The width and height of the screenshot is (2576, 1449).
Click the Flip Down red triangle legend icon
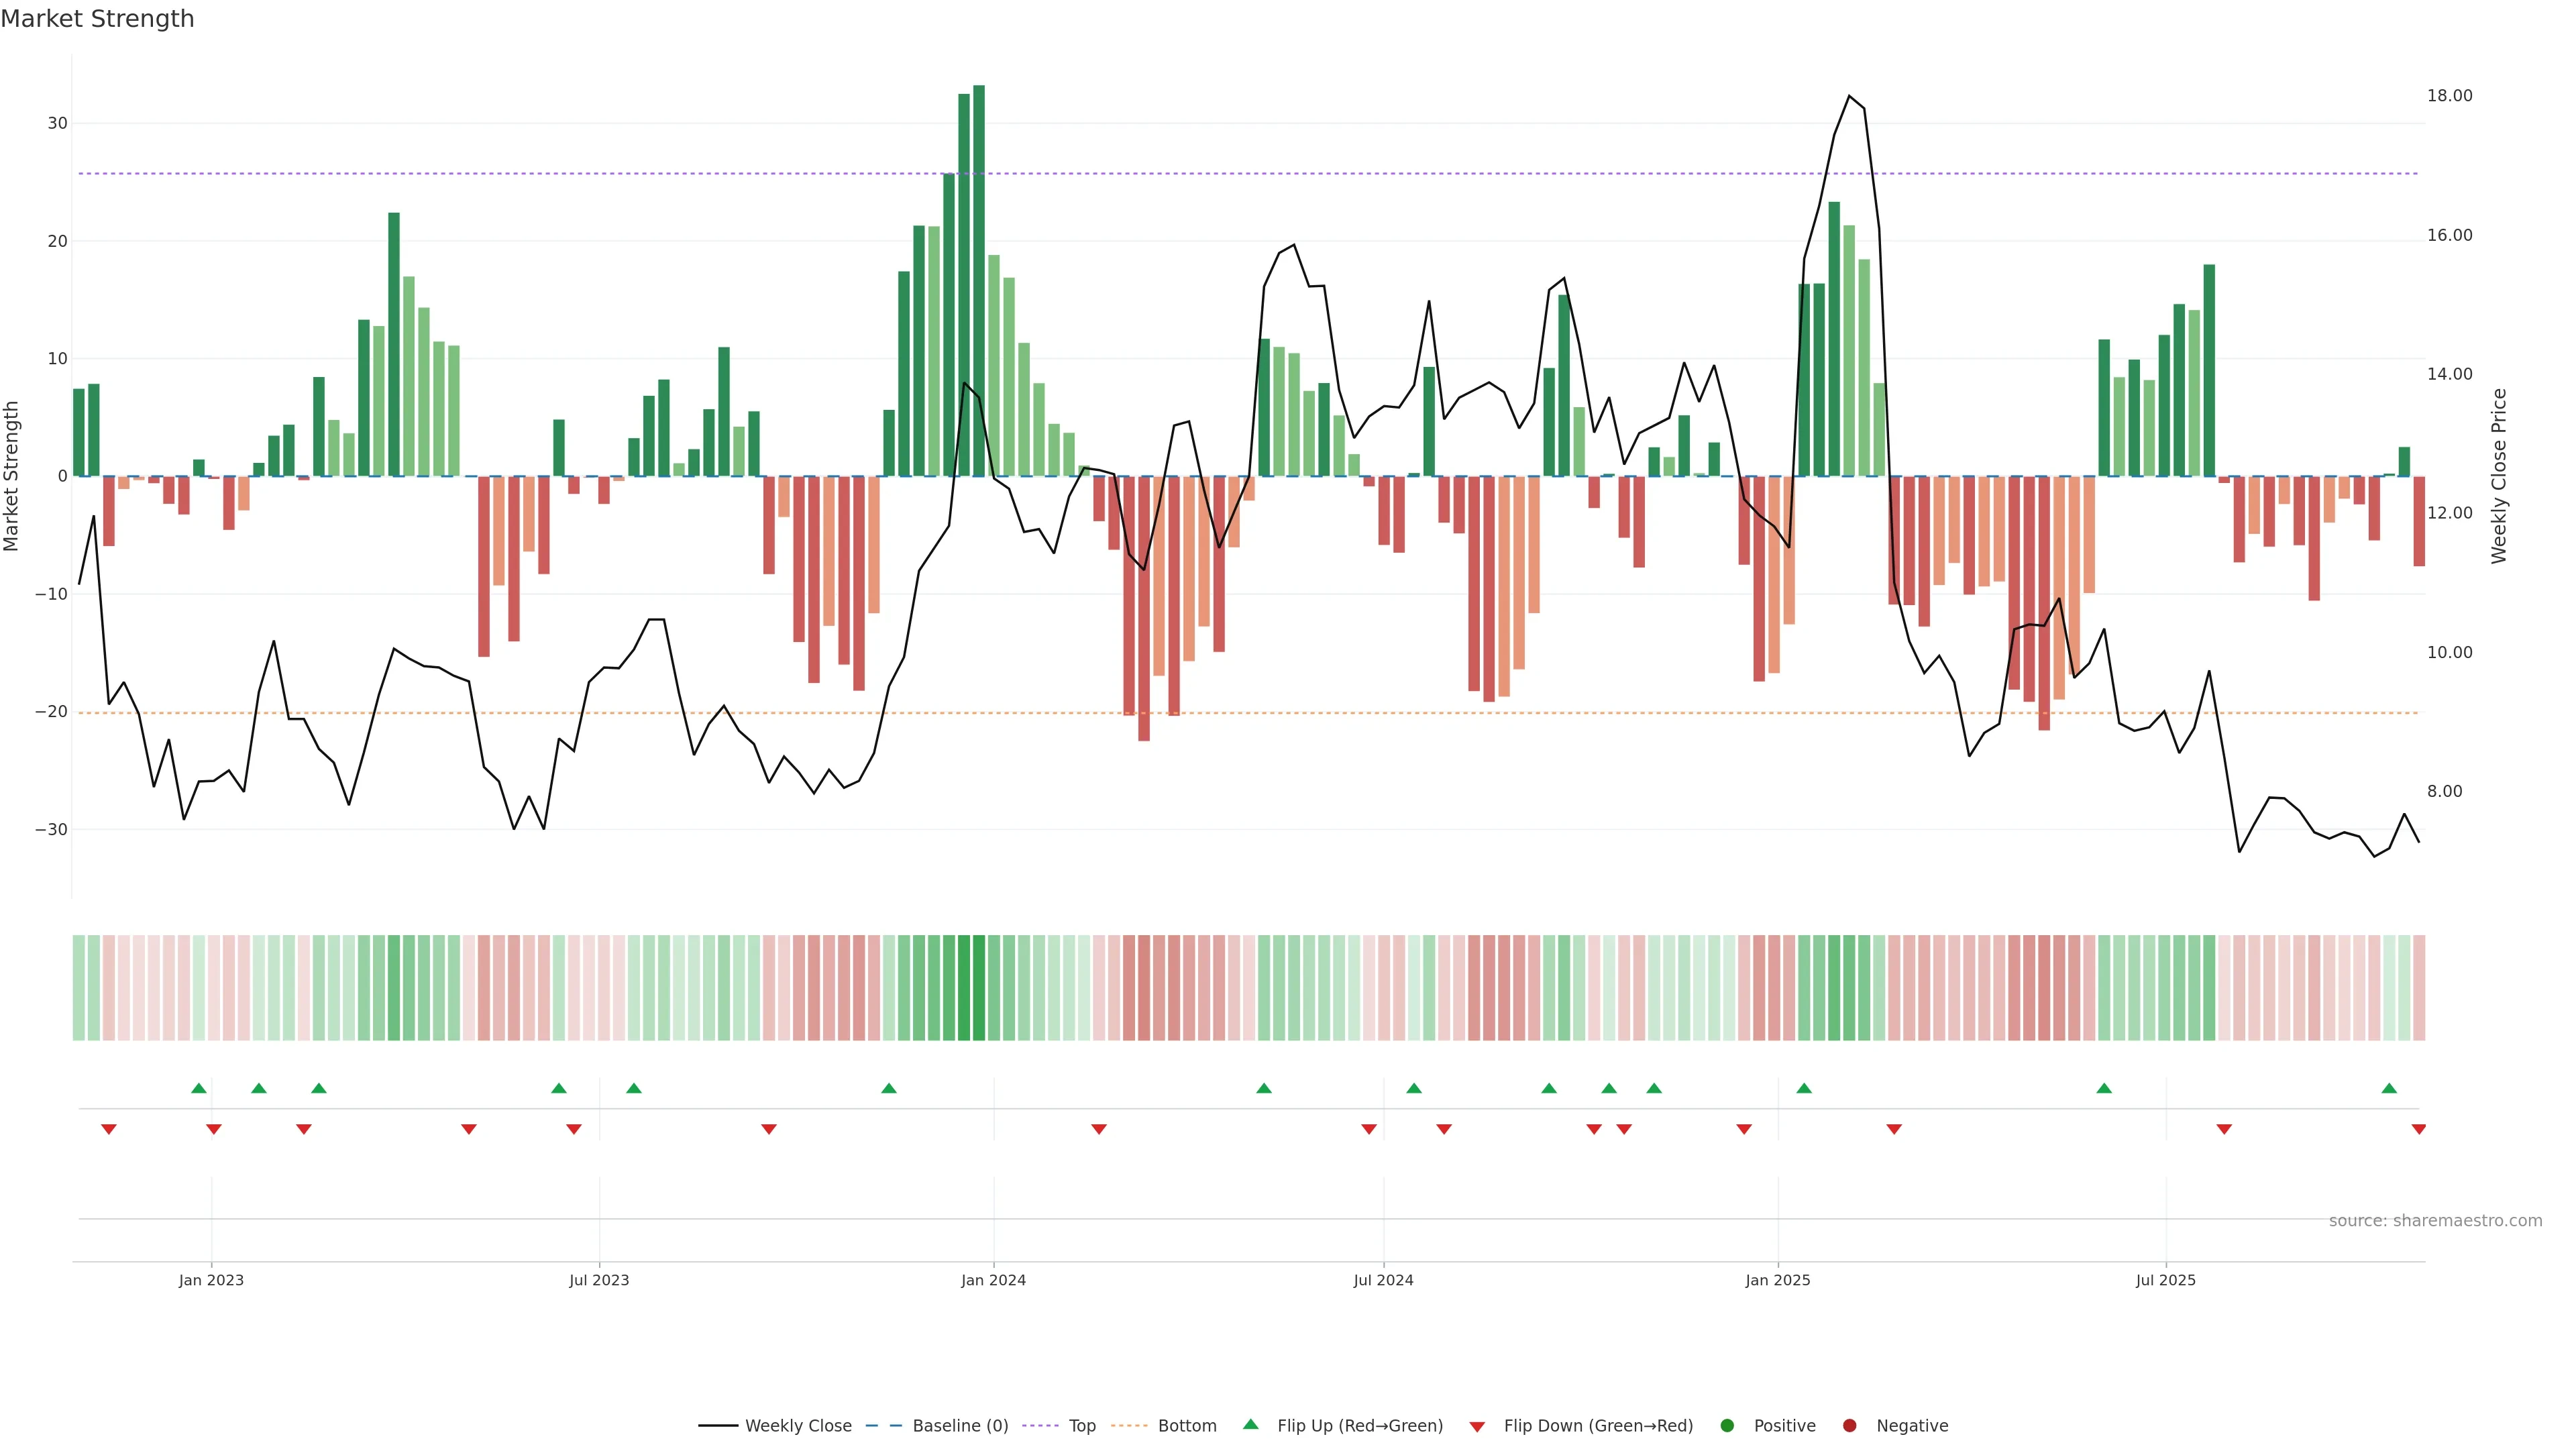point(1477,1427)
